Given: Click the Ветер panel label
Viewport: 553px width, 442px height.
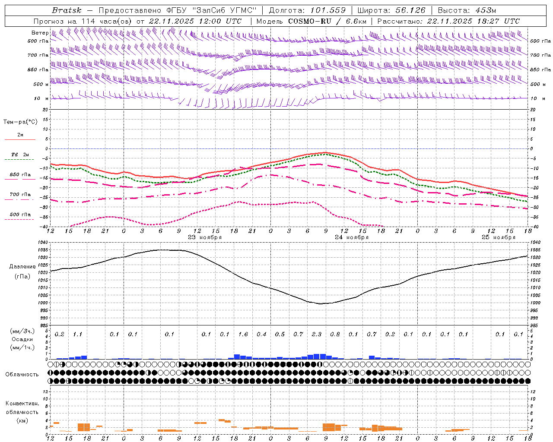Looking at the screenshot, I should [x=40, y=33].
